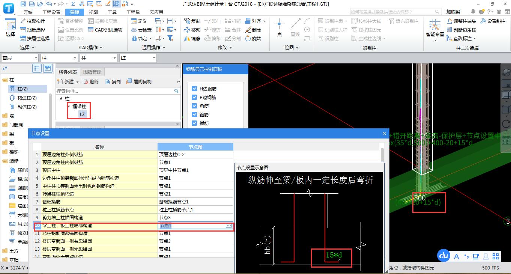The image size is (511, 274).
Task: Select the LZ item in component tree
Action: coord(83,114)
